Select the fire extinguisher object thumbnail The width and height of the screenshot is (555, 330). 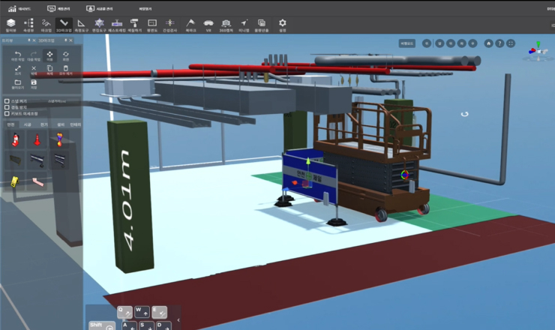[13, 139]
